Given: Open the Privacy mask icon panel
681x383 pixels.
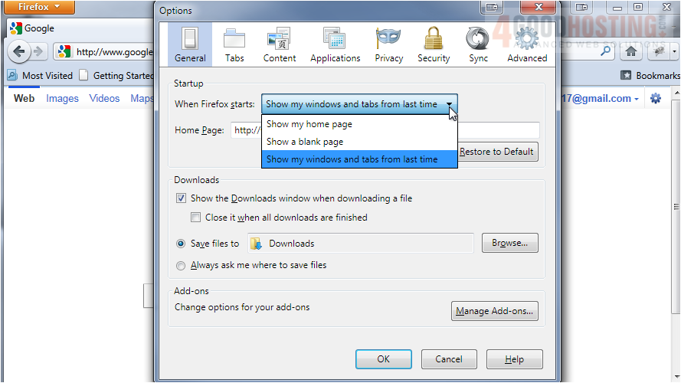Looking at the screenshot, I should click(388, 45).
